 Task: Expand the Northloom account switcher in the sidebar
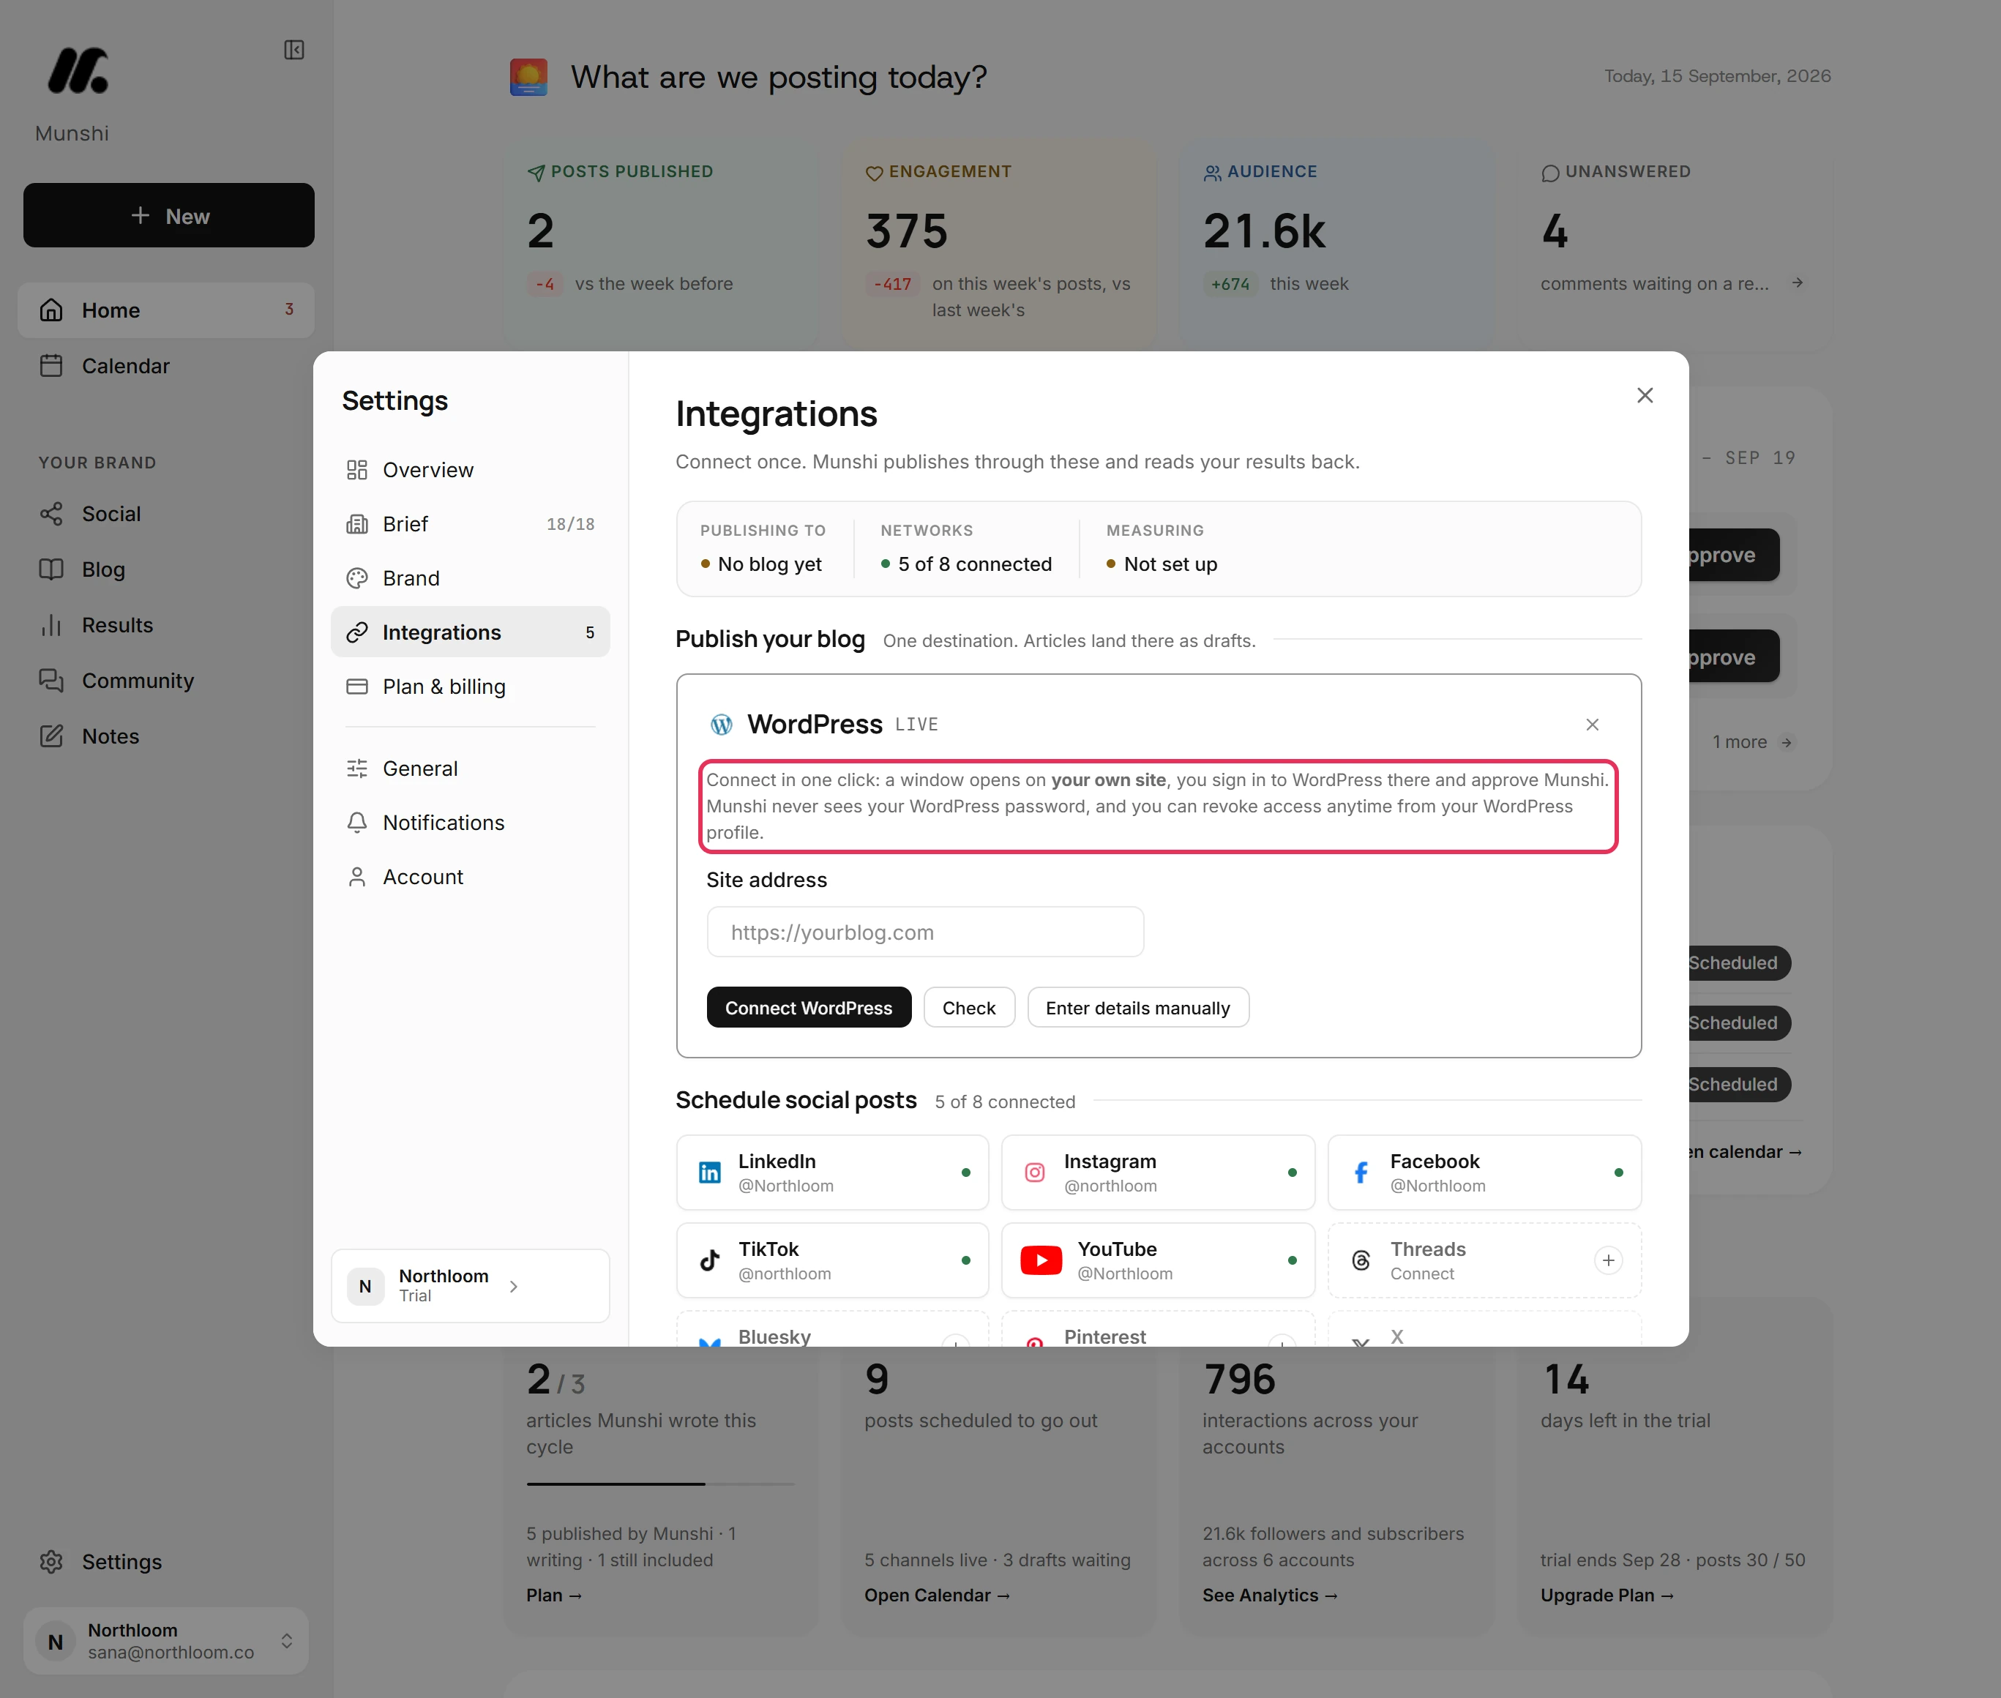pyautogui.click(x=165, y=1640)
